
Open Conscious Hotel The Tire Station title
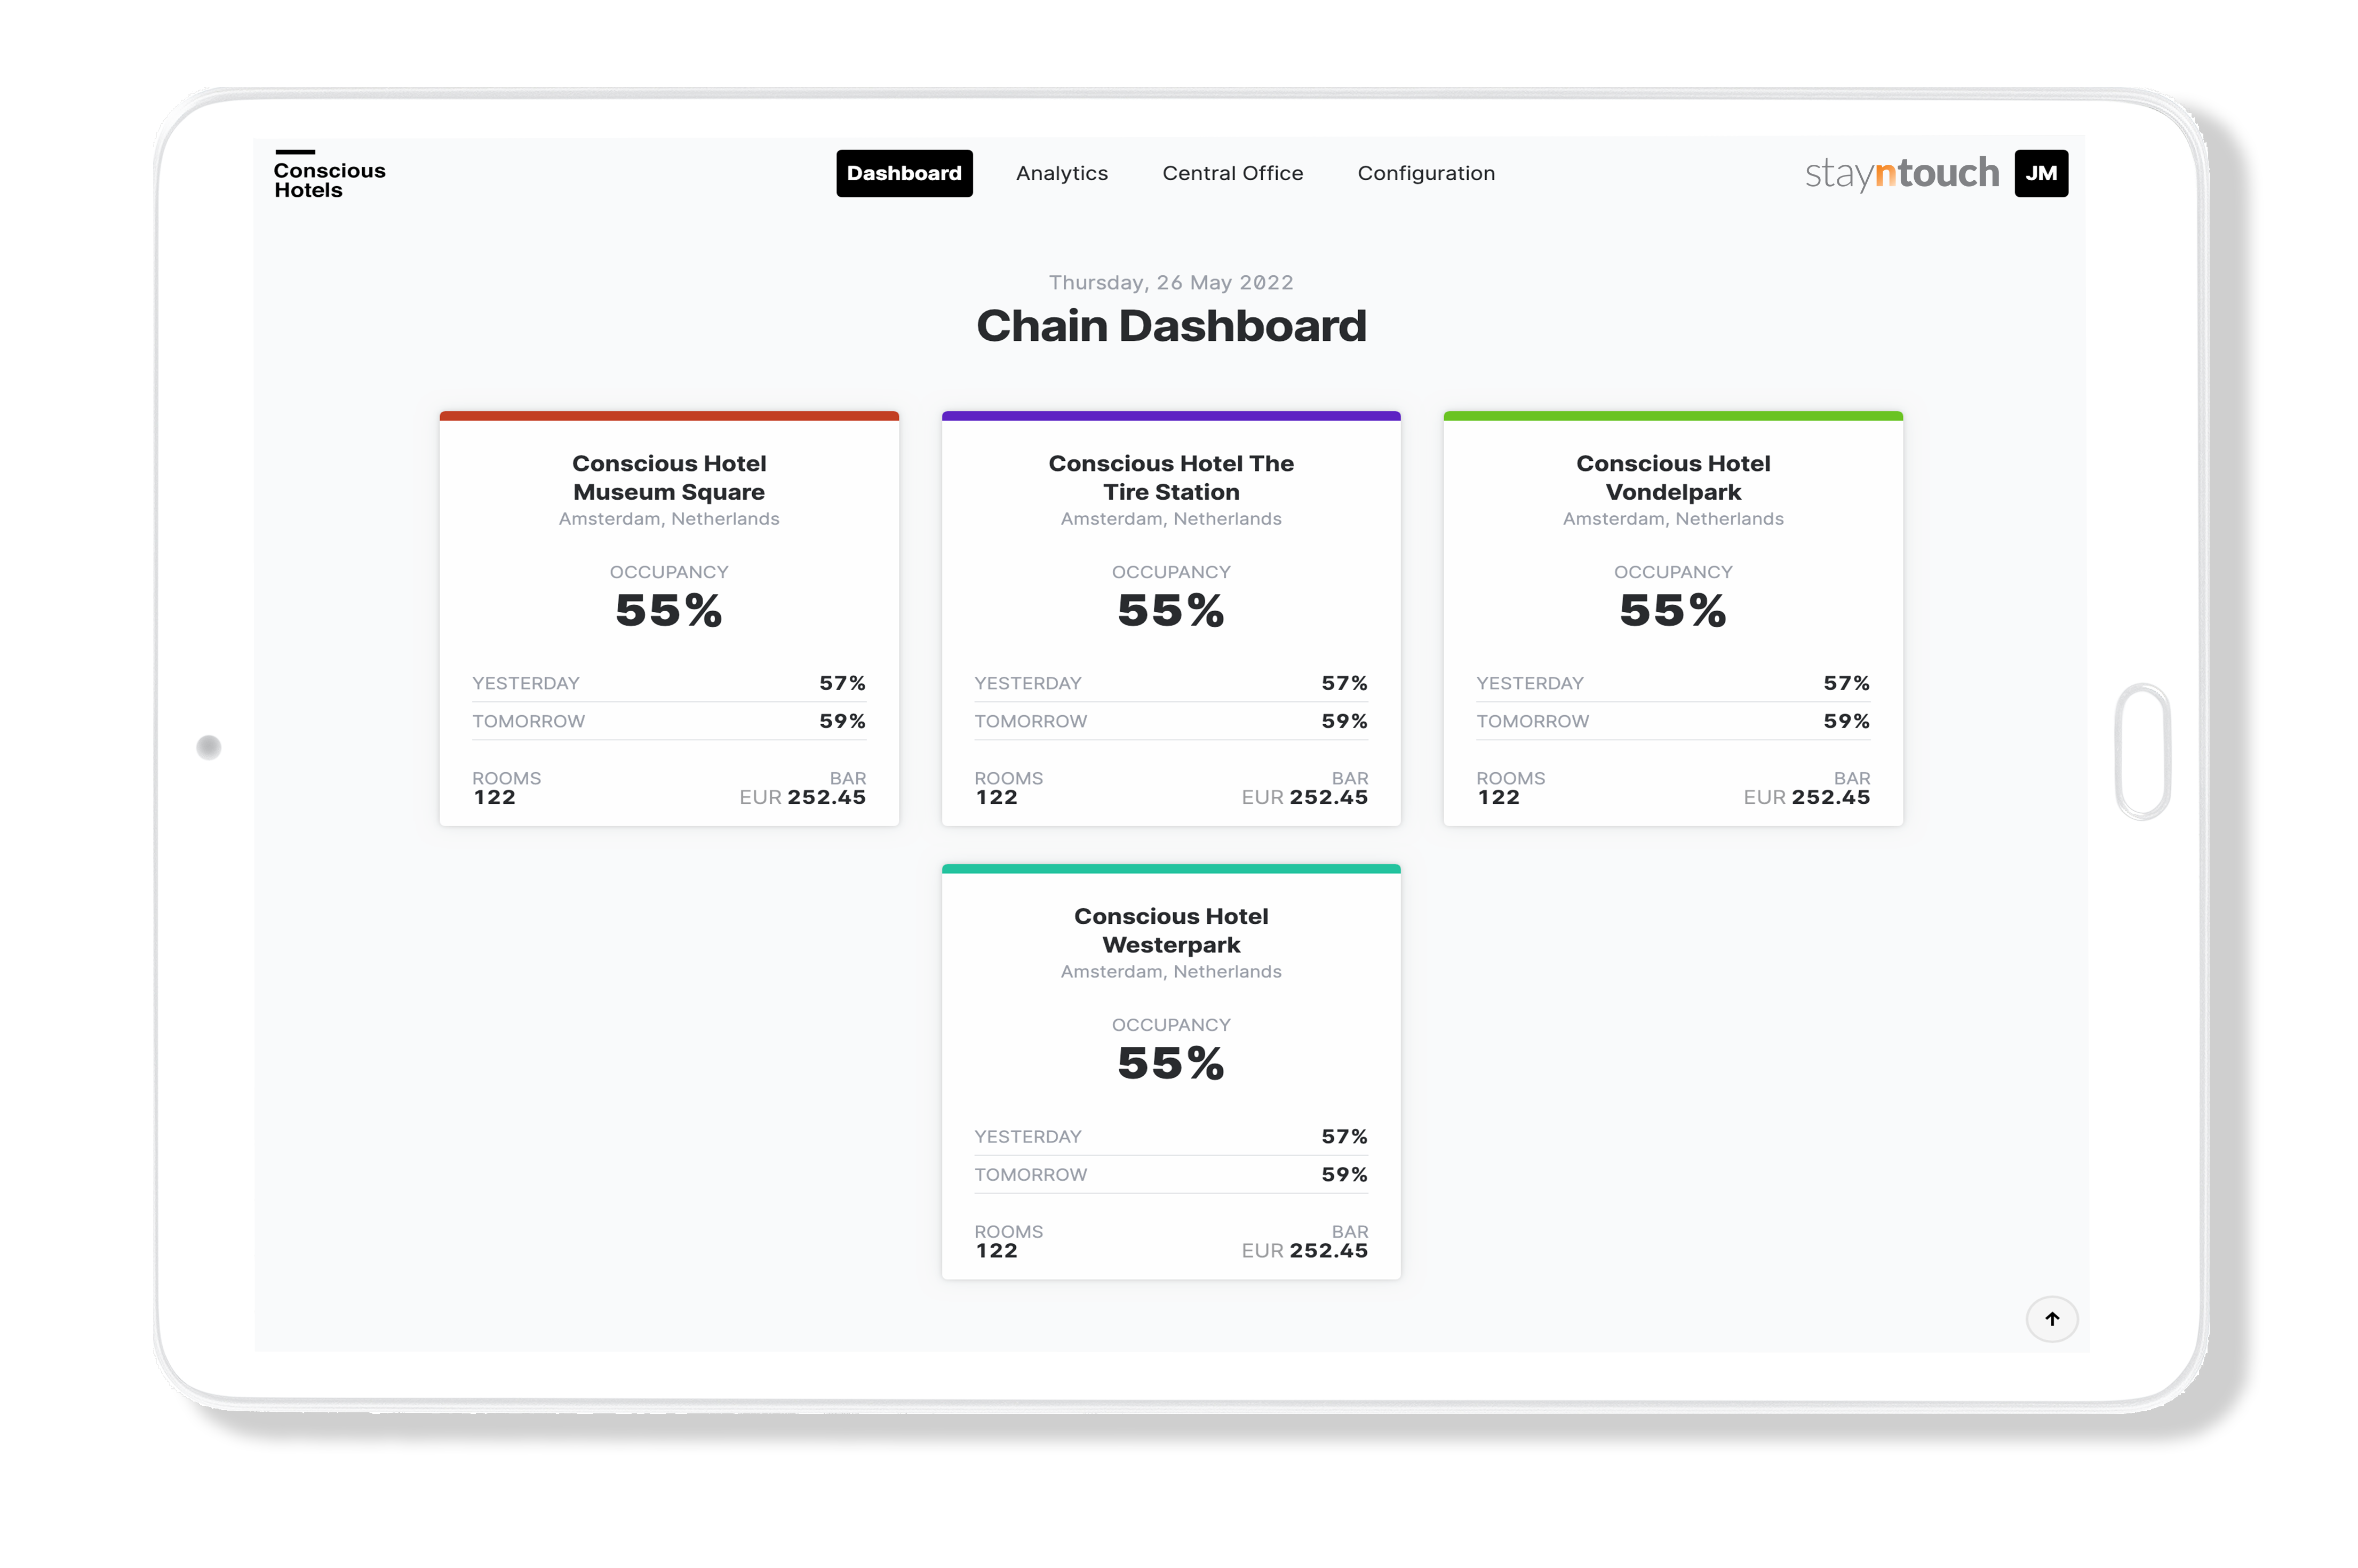click(x=1170, y=477)
